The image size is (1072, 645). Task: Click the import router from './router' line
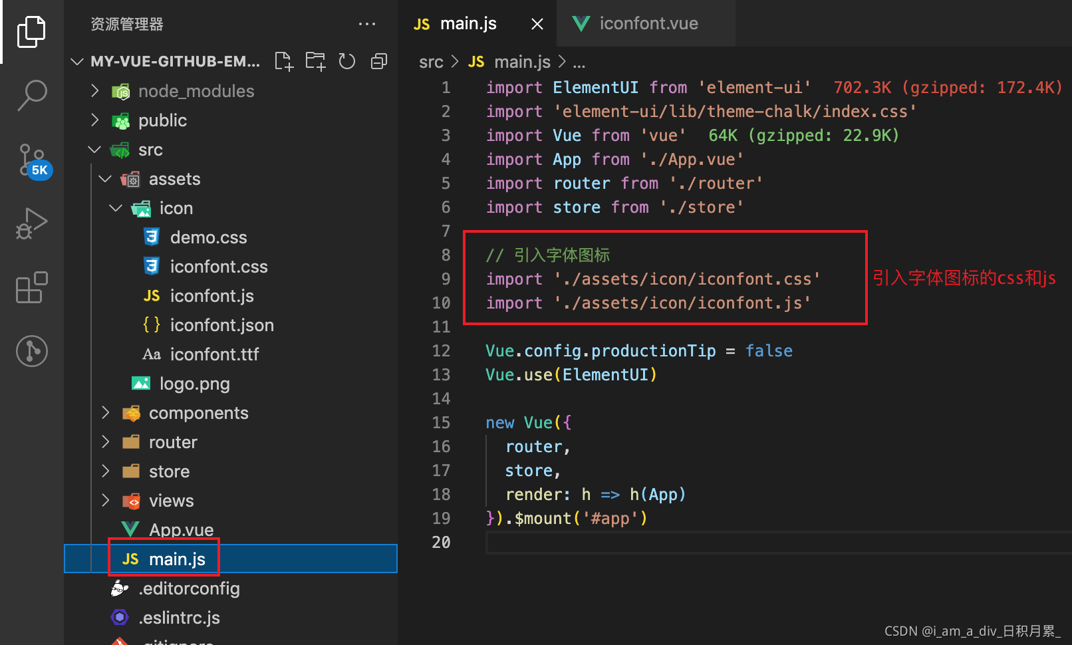click(624, 184)
